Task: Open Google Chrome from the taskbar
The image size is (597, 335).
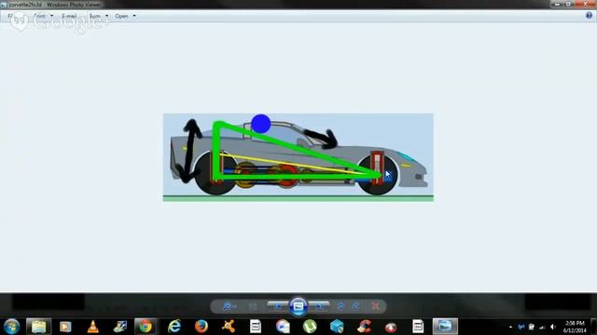Action: (146, 327)
